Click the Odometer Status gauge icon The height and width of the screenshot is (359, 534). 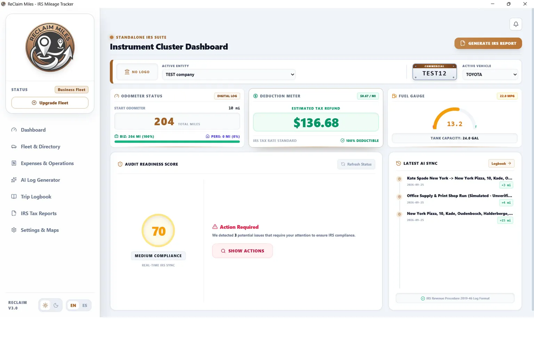point(117,96)
